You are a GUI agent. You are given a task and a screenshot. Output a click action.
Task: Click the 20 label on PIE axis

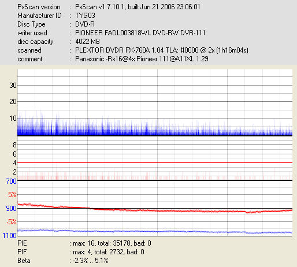pos(13,102)
